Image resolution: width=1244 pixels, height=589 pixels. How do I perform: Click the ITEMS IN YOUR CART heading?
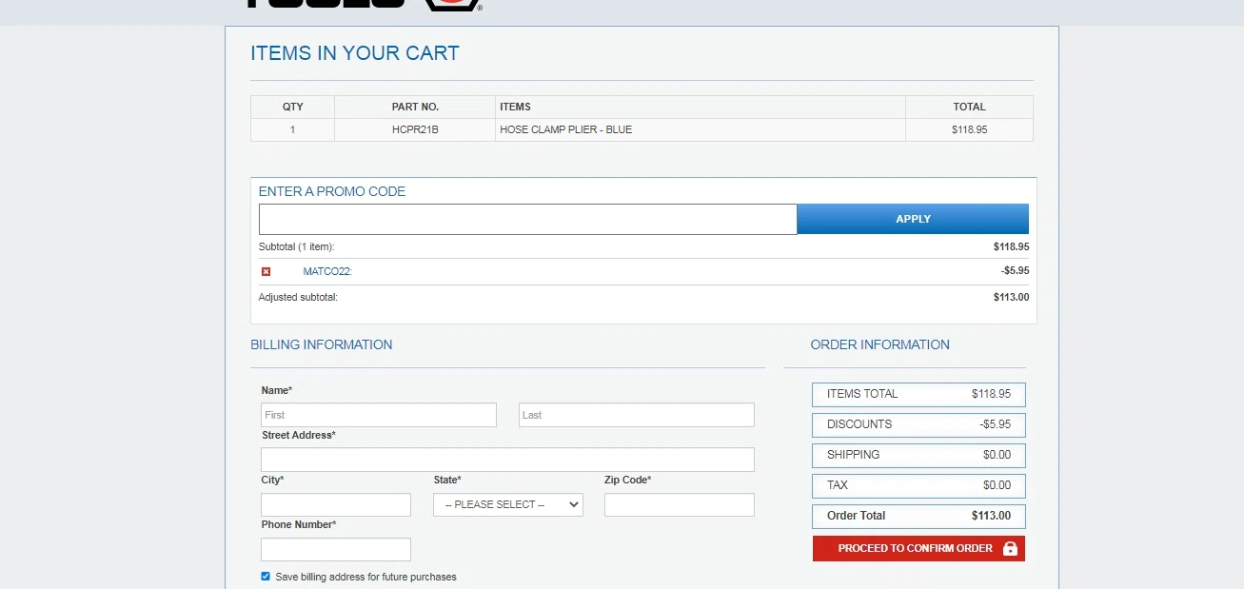[355, 53]
